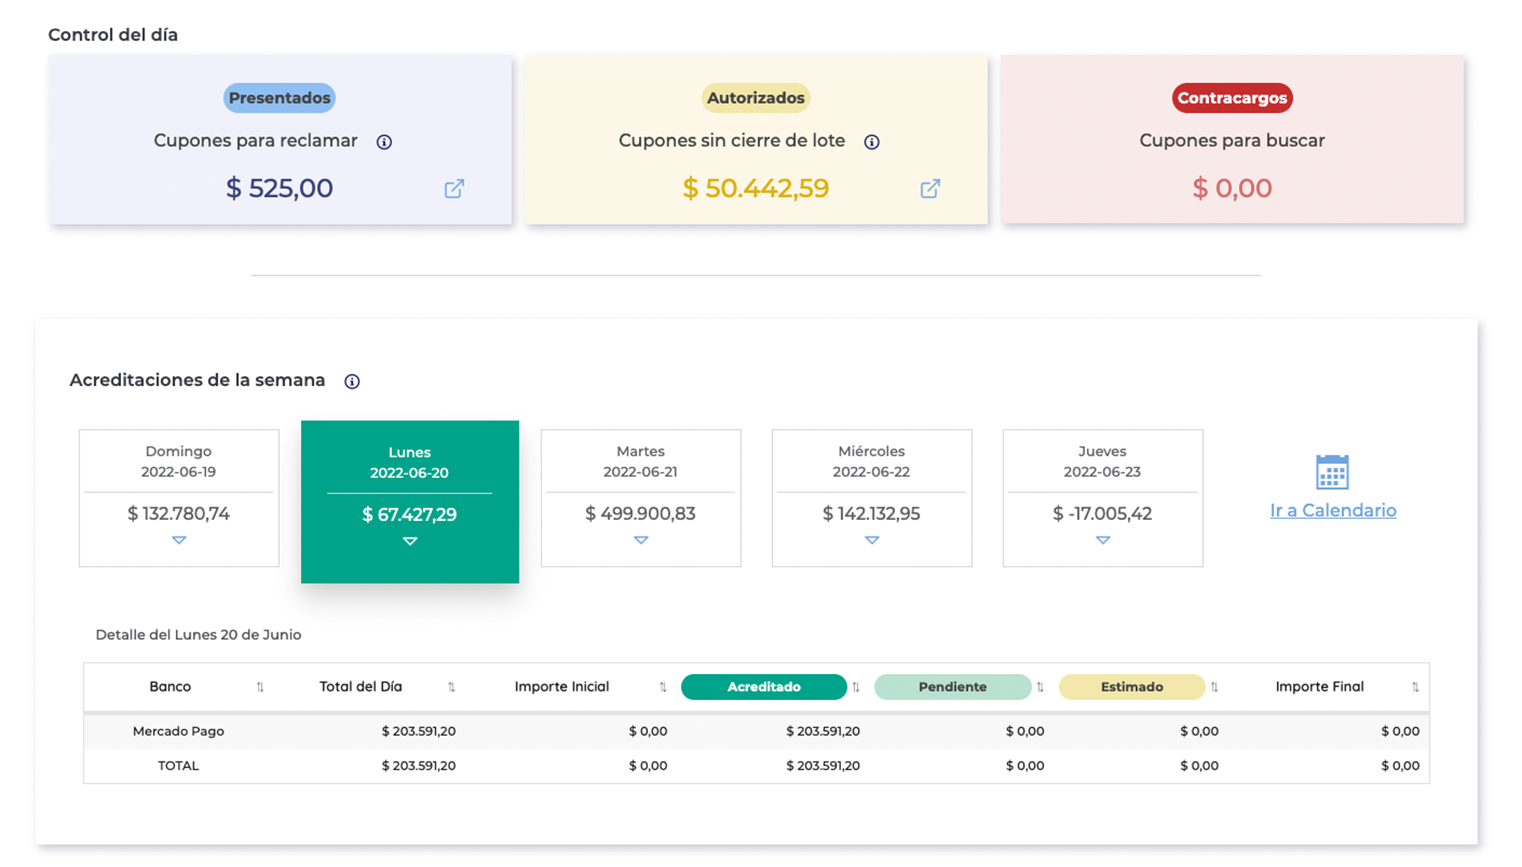Click the Control del día heading
The width and height of the screenshot is (1522, 867).
tap(113, 34)
